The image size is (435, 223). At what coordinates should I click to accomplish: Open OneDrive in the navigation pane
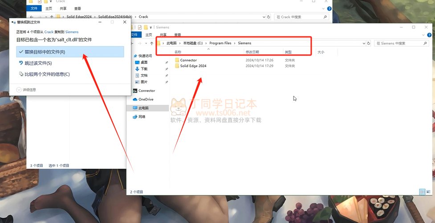click(143, 100)
